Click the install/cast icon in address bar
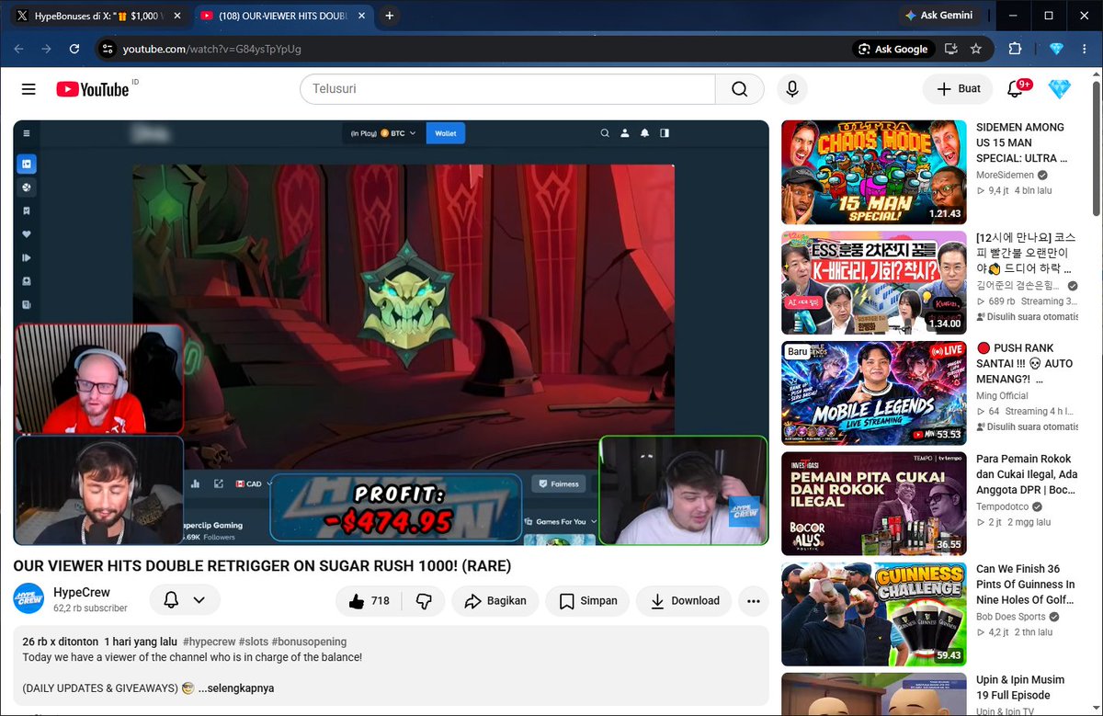The width and height of the screenshot is (1103, 716). [951, 49]
